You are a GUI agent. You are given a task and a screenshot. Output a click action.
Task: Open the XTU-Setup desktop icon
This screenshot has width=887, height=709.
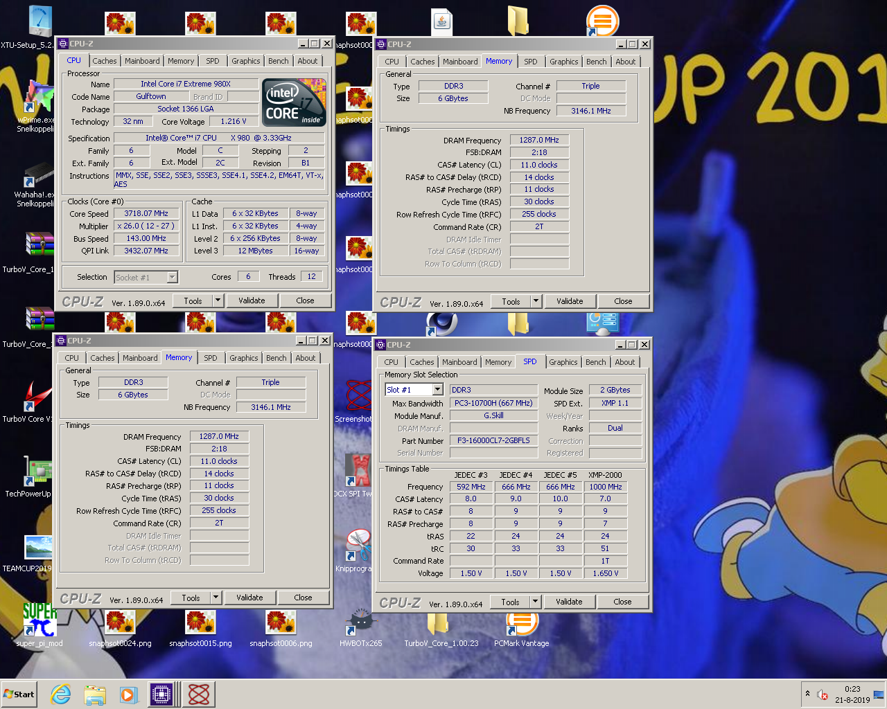click(40, 21)
